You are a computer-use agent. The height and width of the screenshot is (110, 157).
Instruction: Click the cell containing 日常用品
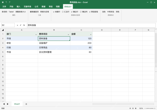tap(54, 48)
